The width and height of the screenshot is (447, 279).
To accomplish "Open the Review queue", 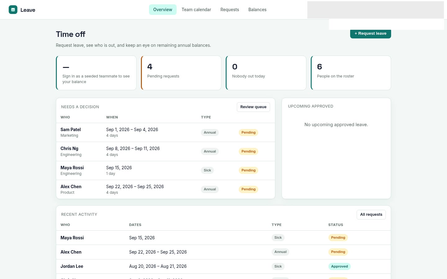I will pyautogui.click(x=253, y=107).
